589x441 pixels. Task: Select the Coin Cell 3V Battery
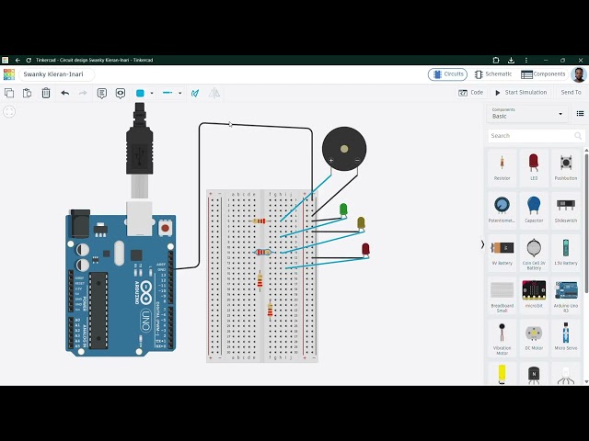534,254
